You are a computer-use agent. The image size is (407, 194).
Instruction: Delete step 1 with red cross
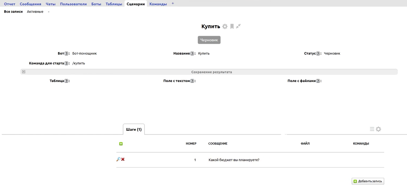click(123, 159)
